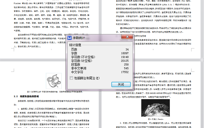The image size is (204, 128).
Task: Click the 图 3 CATERPILLAR figure caption
Action: [x=55, y=92]
